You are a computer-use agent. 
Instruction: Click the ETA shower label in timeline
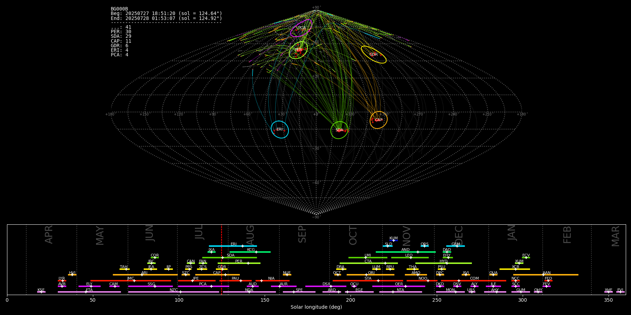(x=89, y=290)
